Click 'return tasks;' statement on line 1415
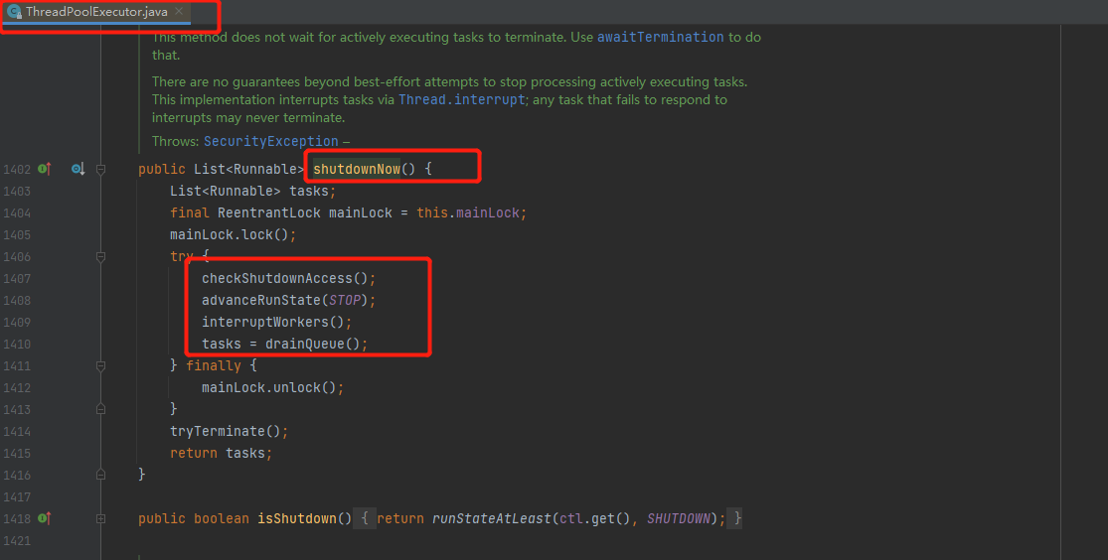 tap(222, 453)
